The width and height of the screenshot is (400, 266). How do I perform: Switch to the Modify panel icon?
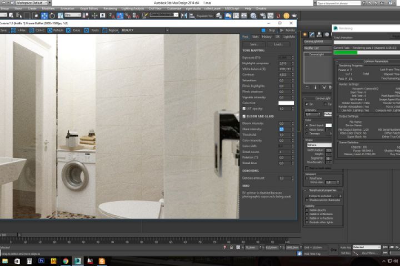(312, 34)
